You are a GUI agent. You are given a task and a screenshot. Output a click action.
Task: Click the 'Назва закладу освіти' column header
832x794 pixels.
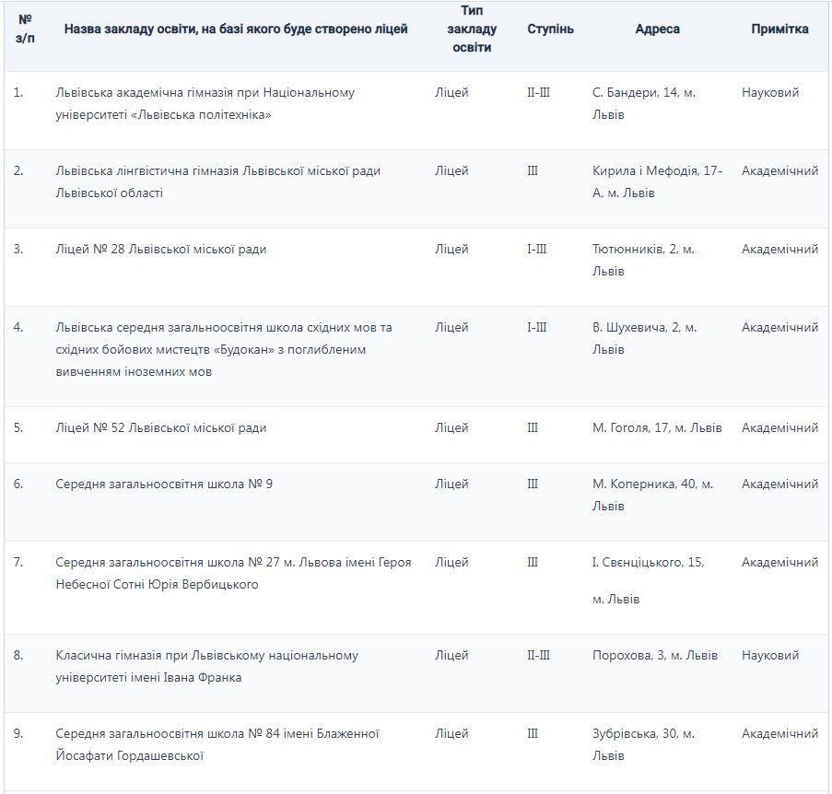(x=236, y=29)
